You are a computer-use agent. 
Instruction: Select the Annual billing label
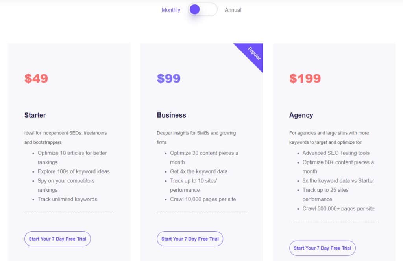(233, 10)
